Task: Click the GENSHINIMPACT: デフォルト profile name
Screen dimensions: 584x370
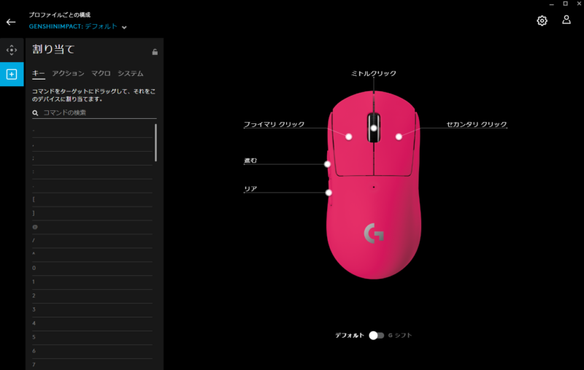Action: click(x=73, y=27)
